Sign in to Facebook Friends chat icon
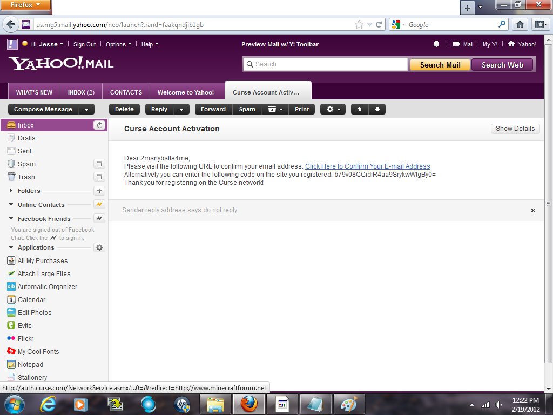This screenshot has width=553, height=415. point(99,218)
